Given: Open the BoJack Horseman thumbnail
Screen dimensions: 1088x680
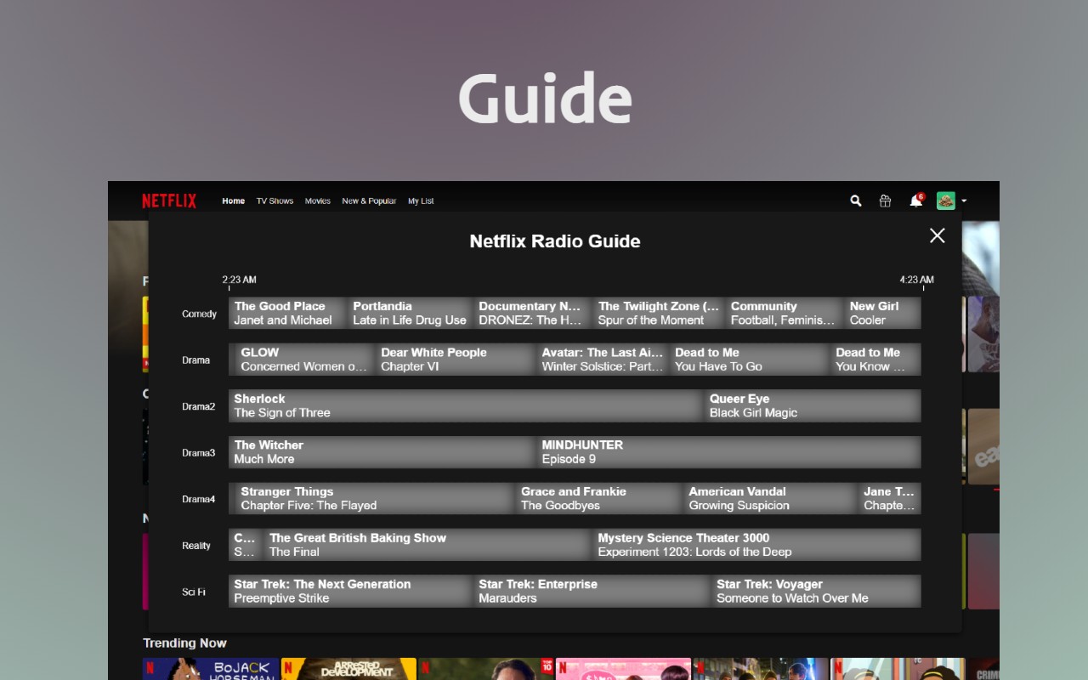Looking at the screenshot, I should click(211, 669).
